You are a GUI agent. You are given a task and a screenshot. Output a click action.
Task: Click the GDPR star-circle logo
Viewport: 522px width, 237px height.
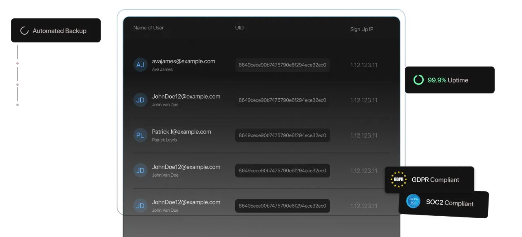click(398, 179)
